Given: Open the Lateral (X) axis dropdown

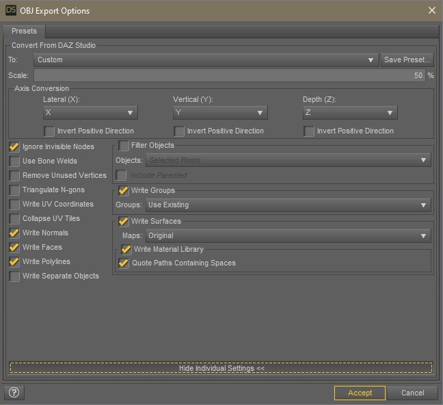Looking at the screenshot, I should 90,113.
